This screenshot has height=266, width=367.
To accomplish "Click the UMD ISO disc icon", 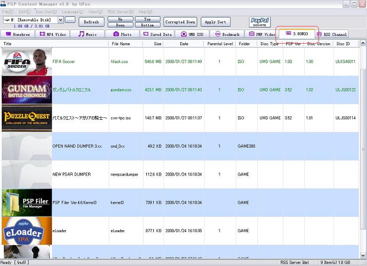I will 184,34.
